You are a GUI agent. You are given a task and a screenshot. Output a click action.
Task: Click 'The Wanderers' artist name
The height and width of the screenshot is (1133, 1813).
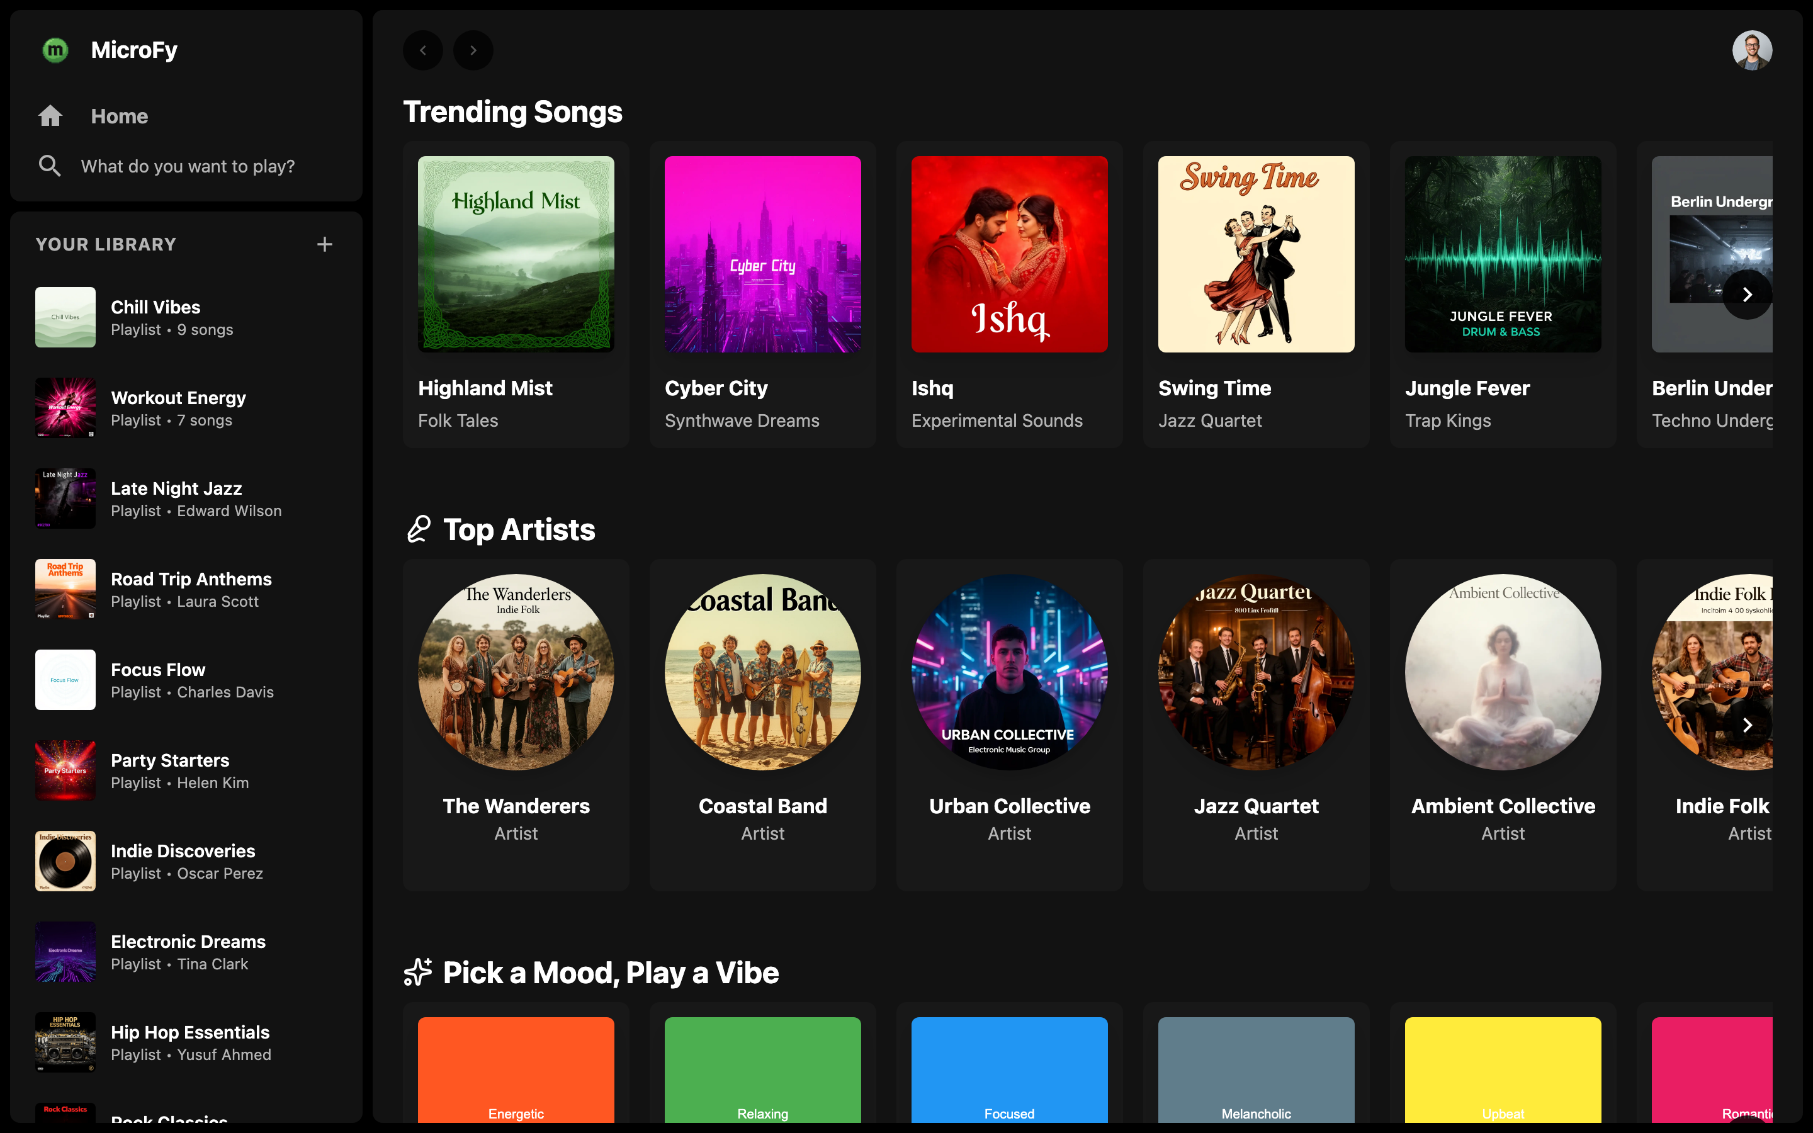tap(516, 806)
